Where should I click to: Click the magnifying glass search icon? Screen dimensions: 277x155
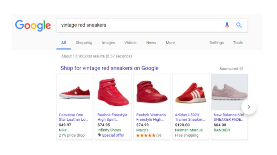click(x=239, y=25)
